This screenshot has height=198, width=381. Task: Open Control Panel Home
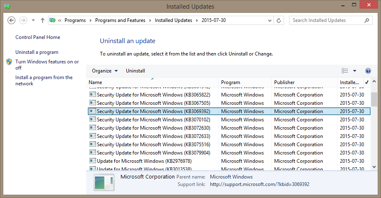(38, 37)
